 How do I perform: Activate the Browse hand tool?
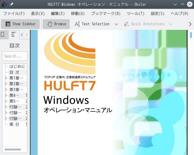[x=56, y=24]
